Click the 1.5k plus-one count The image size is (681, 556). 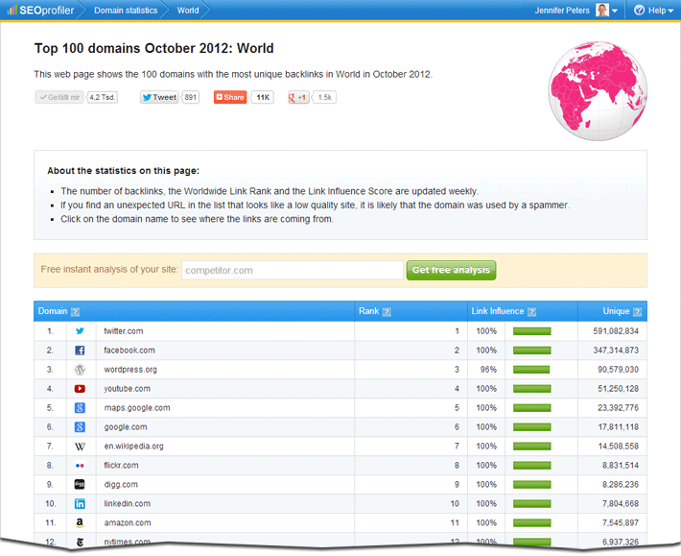coord(324,97)
